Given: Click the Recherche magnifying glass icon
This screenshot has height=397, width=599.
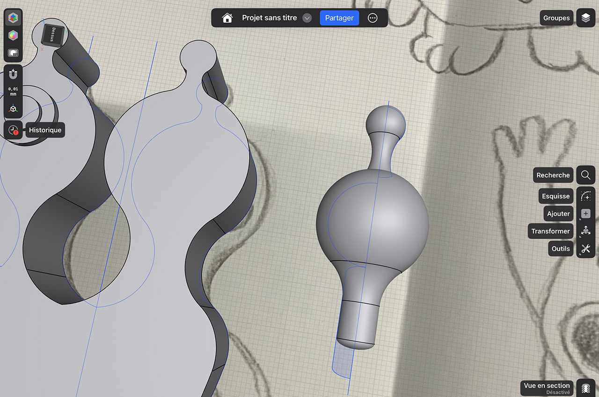Looking at the screenshot, I should [585, 175].
